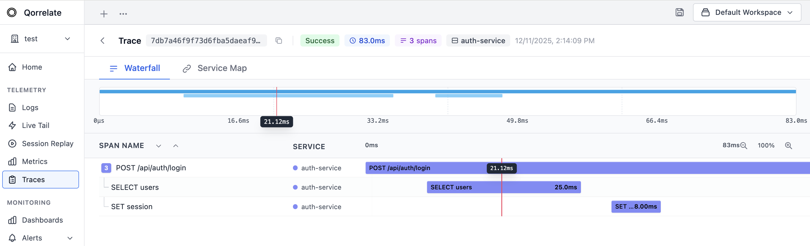Click the 49.8ms minimap axis label
This screenshot has width=810, height=246.
tap(517, 121)
